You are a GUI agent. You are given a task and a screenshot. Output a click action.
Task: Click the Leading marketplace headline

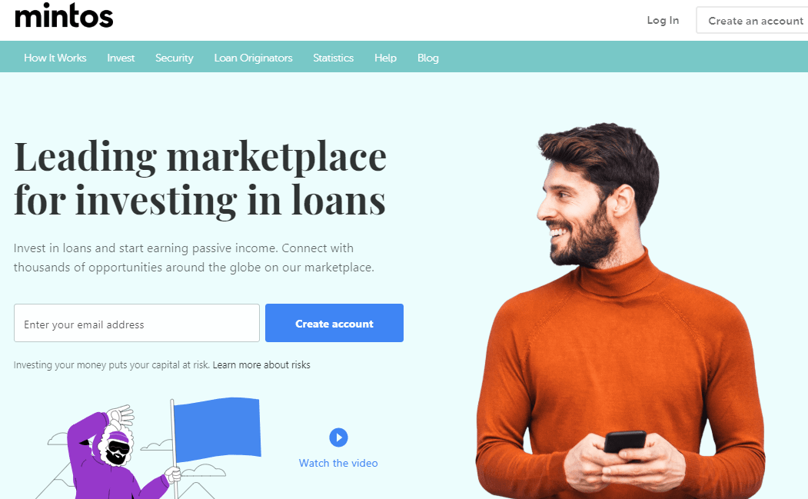(200, 178)
